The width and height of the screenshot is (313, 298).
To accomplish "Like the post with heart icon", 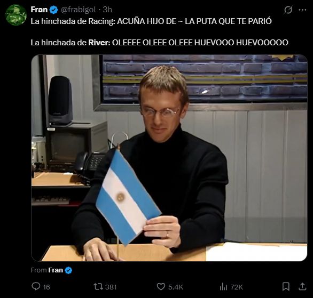I will click(161, 287).
